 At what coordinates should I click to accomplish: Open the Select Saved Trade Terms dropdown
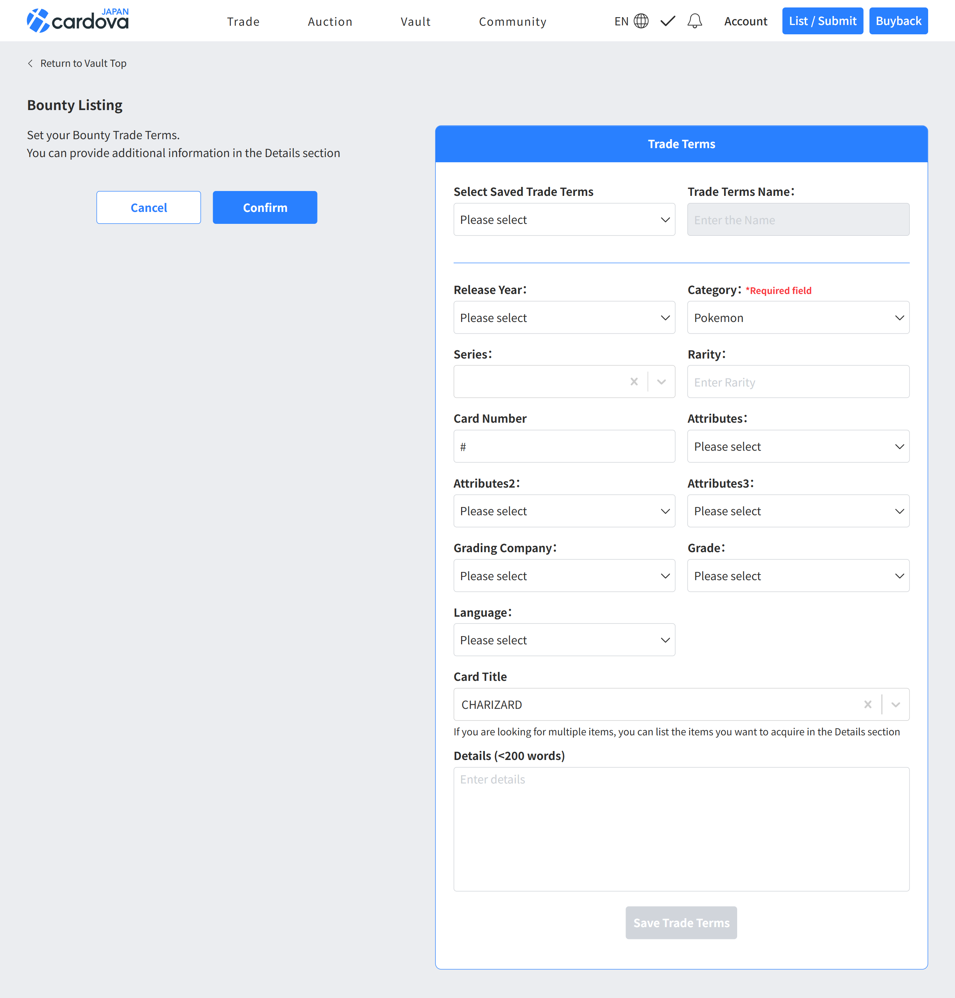pyautogui.click(x=564, y=220)
